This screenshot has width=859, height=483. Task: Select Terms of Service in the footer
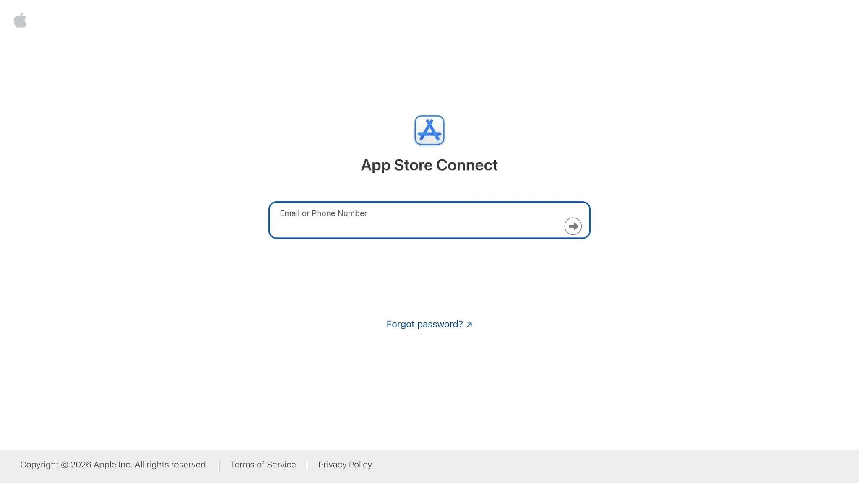[x=263, y=465]
